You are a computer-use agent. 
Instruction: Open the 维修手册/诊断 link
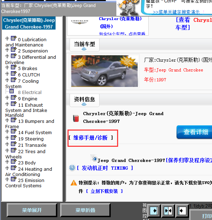pyautogui.click(x=90, y=138)
